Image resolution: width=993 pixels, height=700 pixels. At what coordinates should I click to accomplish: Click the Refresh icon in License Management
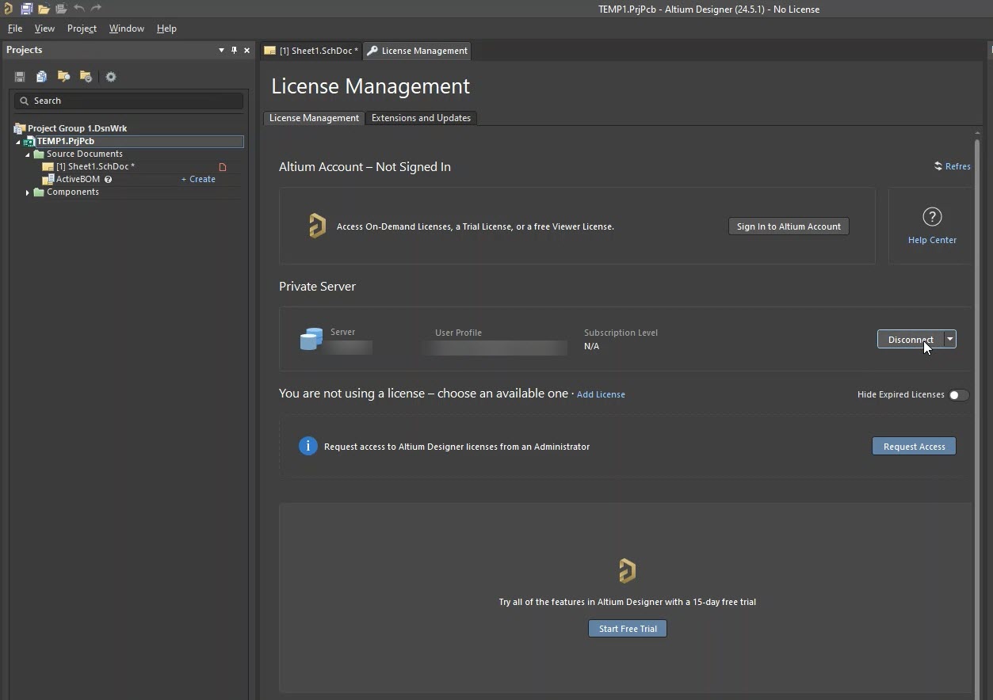(938, 166)
